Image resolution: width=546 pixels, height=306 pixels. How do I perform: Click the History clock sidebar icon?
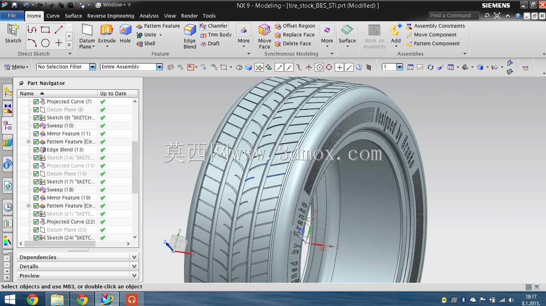coord(8,207)
